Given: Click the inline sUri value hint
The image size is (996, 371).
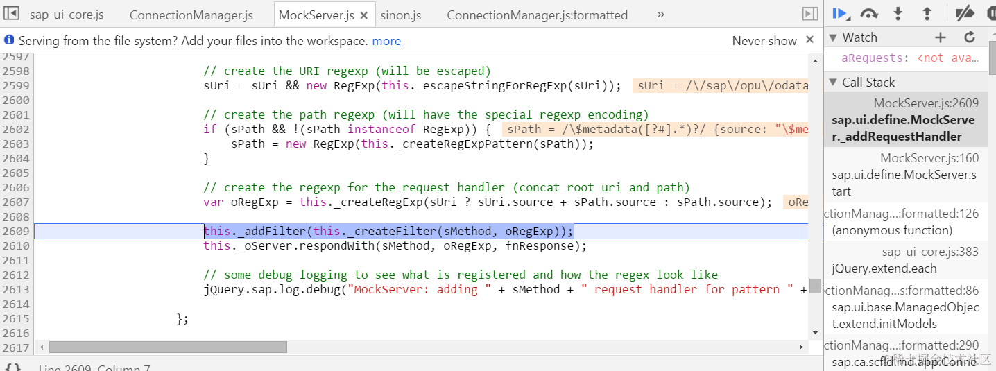Looking at the screenshot, I should pos(721,86).
